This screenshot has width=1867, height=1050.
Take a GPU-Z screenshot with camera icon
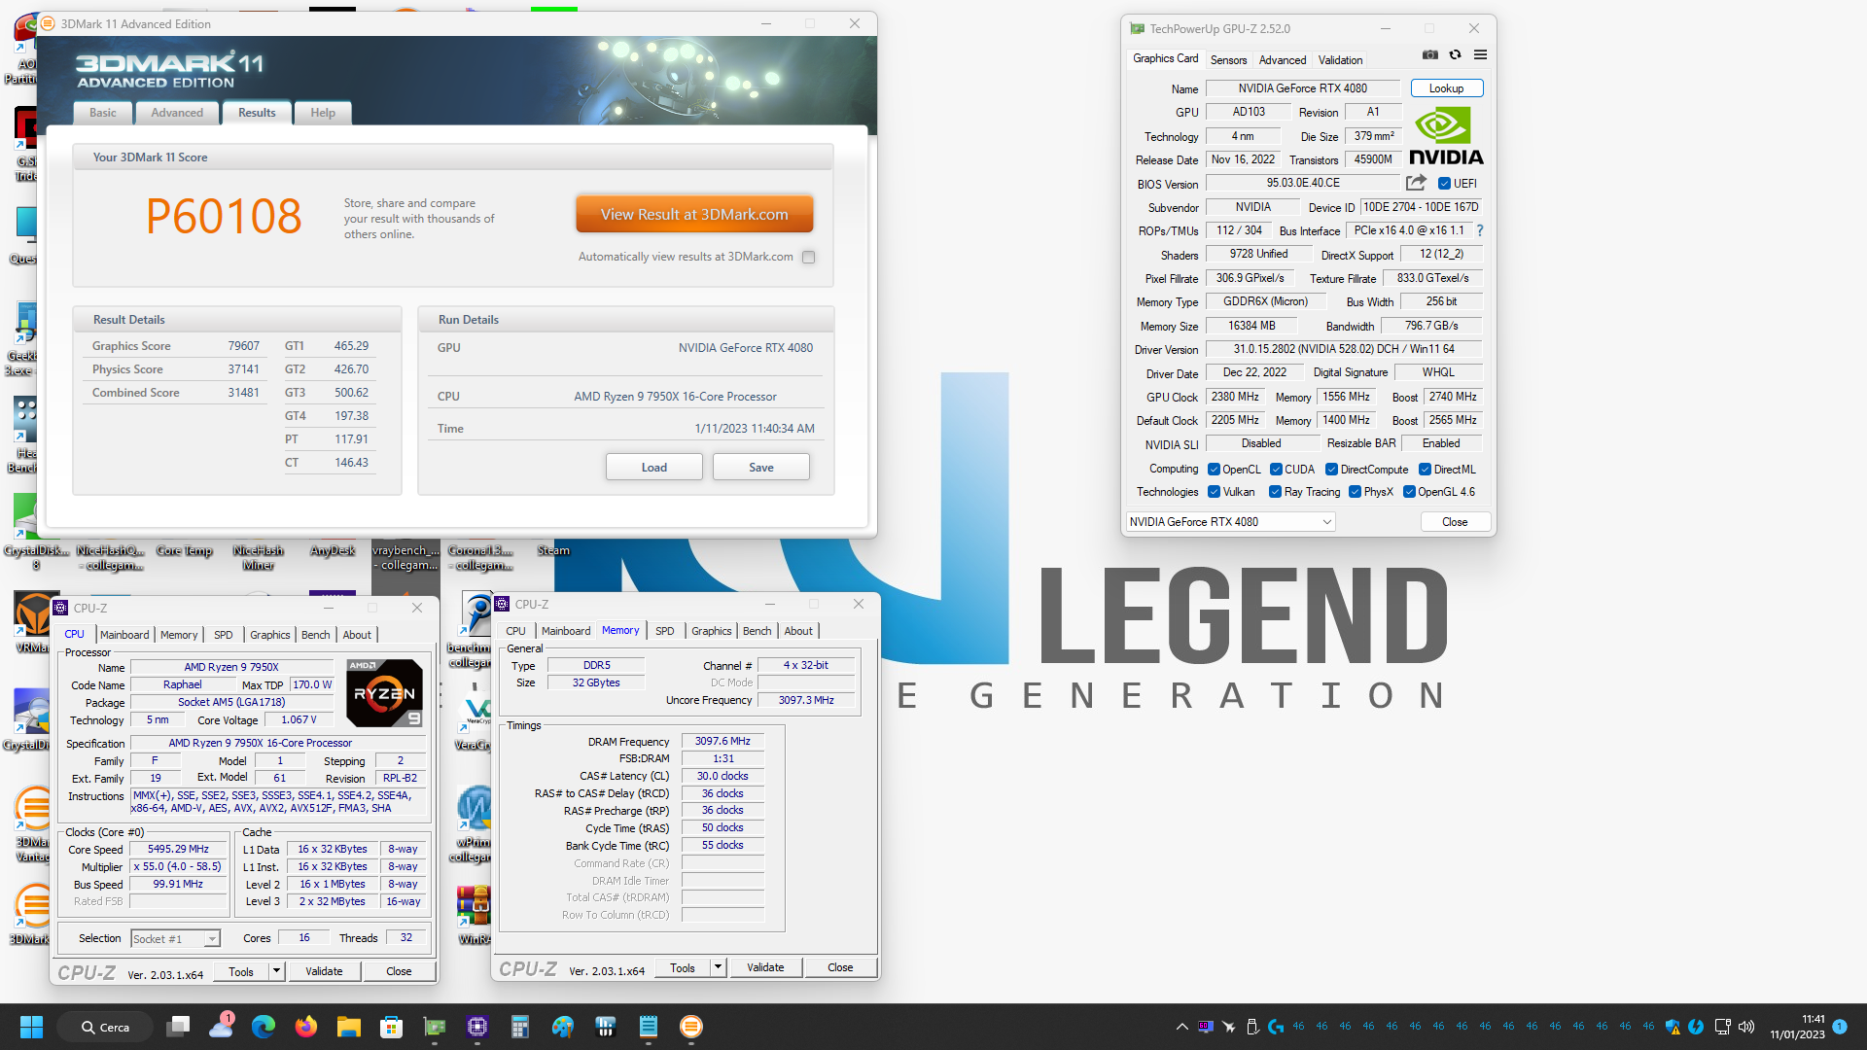click(1429, 55)
